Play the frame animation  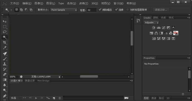36,98
